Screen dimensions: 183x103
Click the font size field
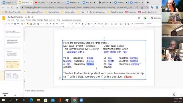coord(76,24)
